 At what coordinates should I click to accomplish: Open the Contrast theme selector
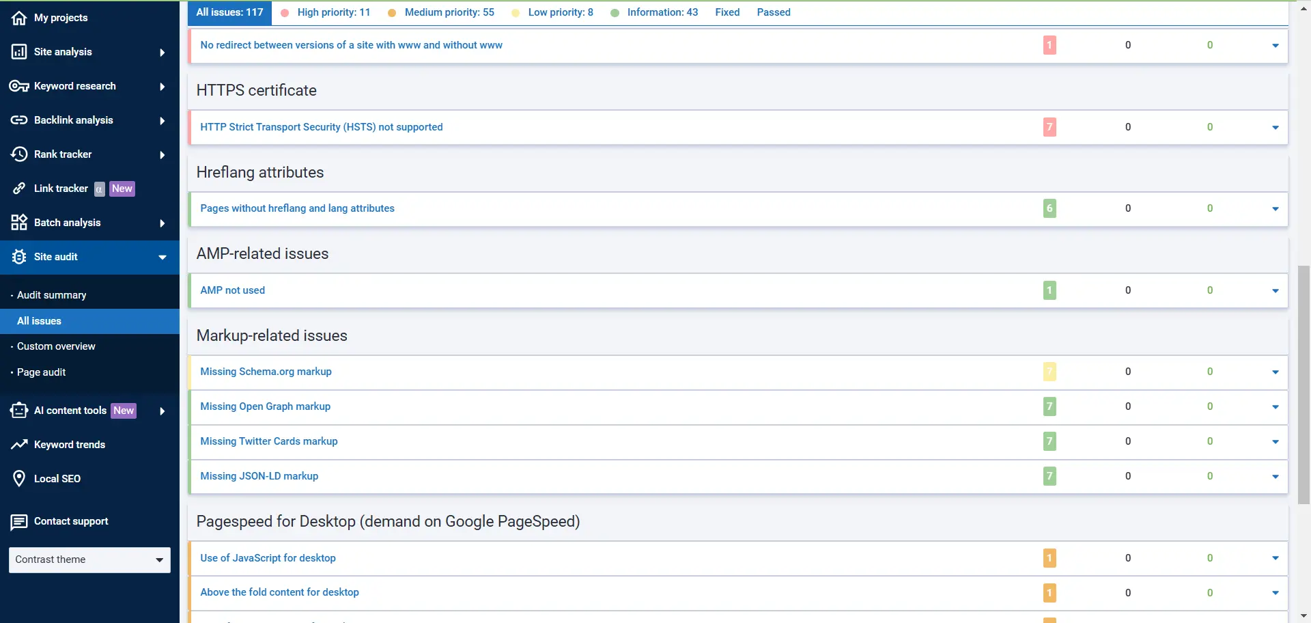[x=89, y=559]
